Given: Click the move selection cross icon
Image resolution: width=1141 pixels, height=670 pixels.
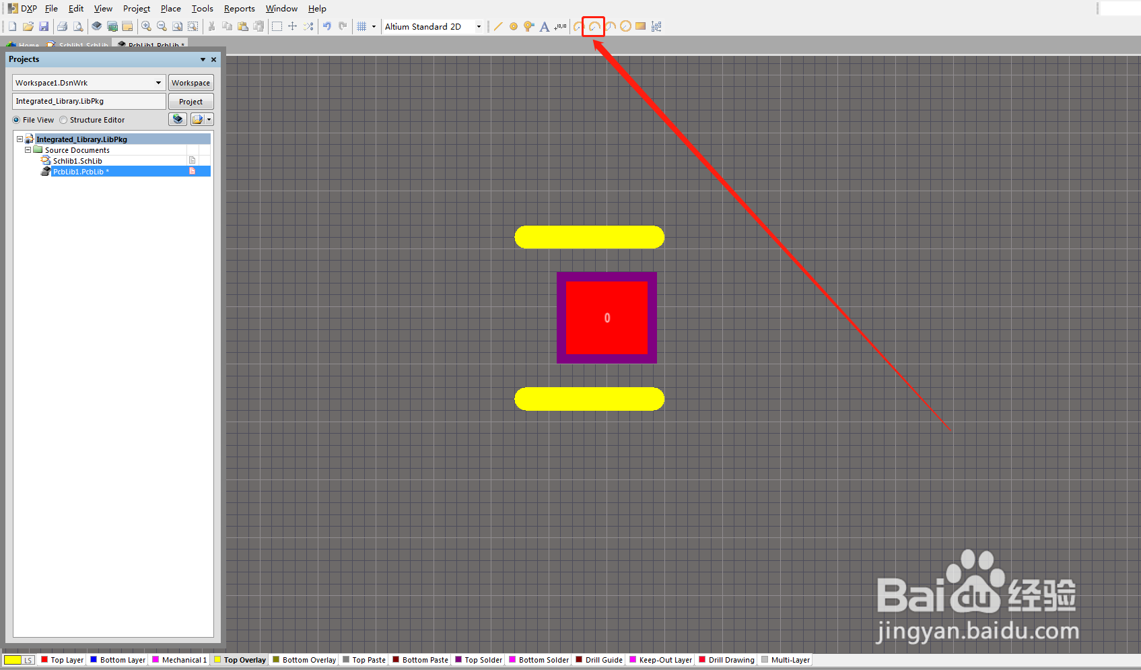Looking at the screenshot, I should coord(292,26).
